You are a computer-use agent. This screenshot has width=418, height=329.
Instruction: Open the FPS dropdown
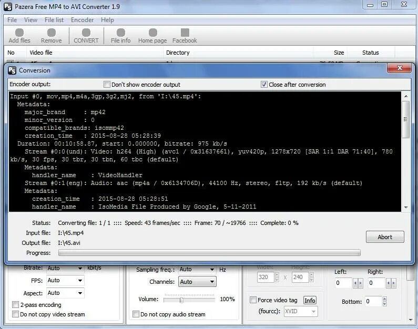tap(65, 280)
